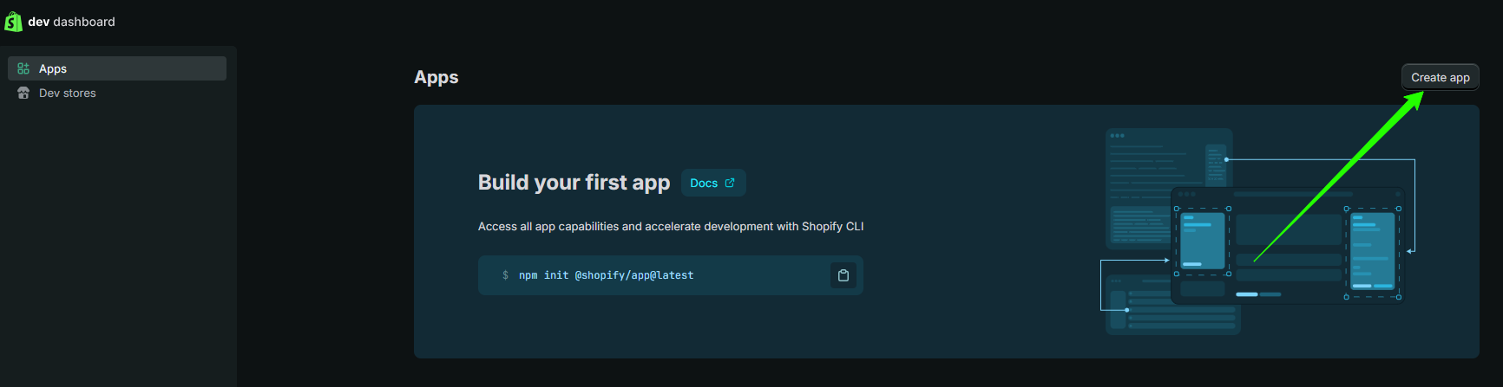Open the Docs link

click(x=704, y=183)
